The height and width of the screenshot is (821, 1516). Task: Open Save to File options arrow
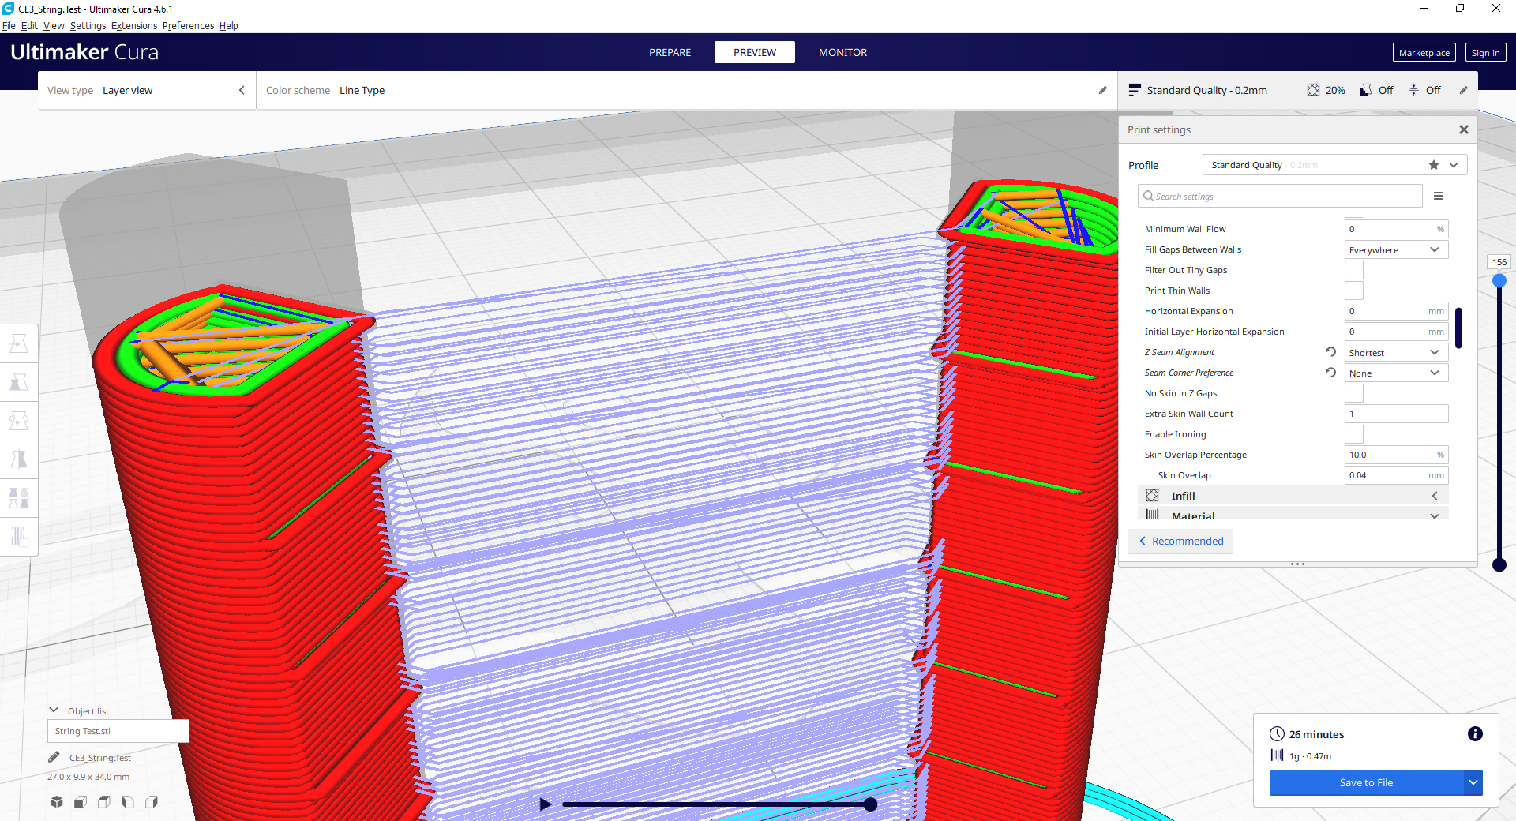1473,782
